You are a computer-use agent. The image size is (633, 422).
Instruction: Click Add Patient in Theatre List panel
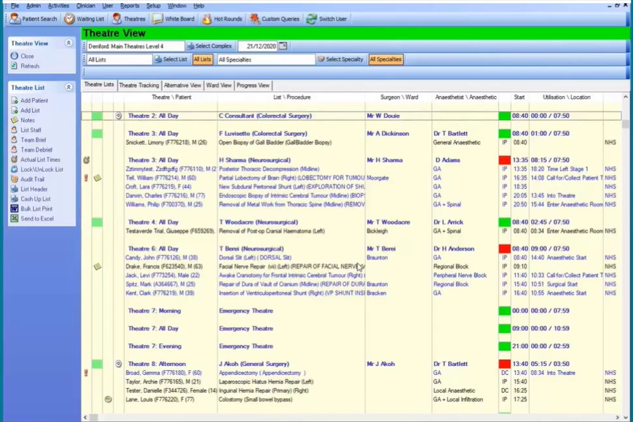tap(29, 100)
